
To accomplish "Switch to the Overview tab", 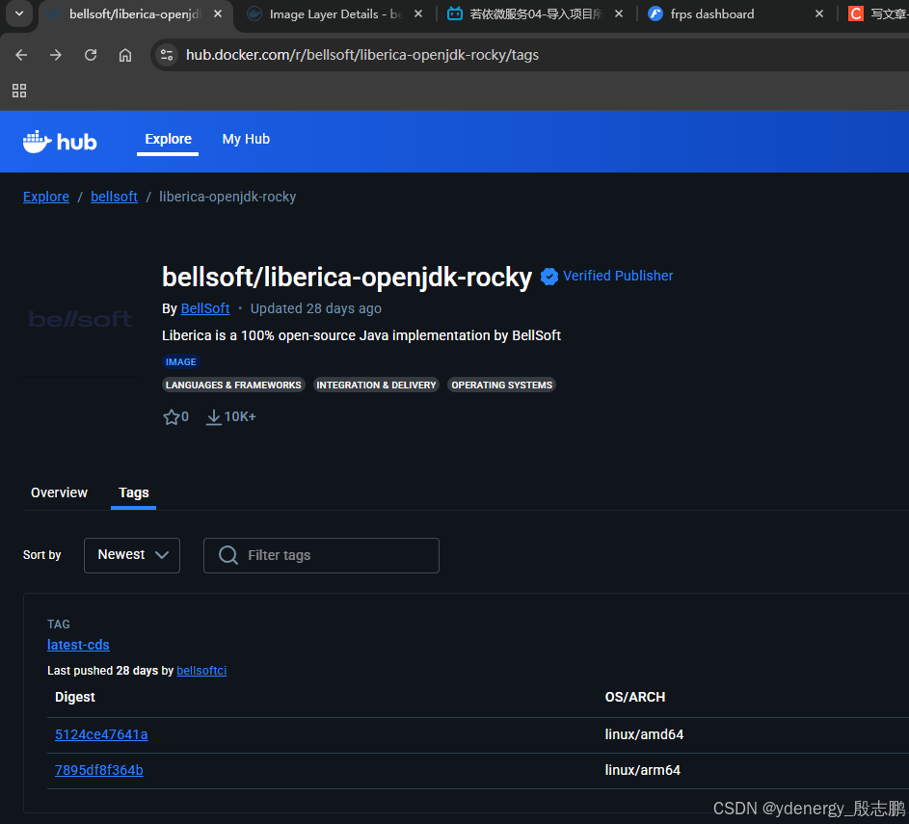I will click(59, 492).
